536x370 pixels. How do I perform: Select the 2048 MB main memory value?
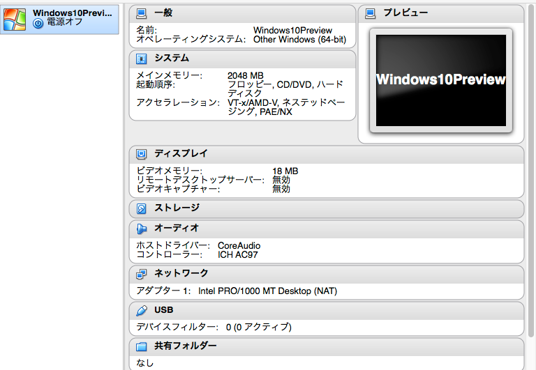pyautogui.click(x=246, y=75)
